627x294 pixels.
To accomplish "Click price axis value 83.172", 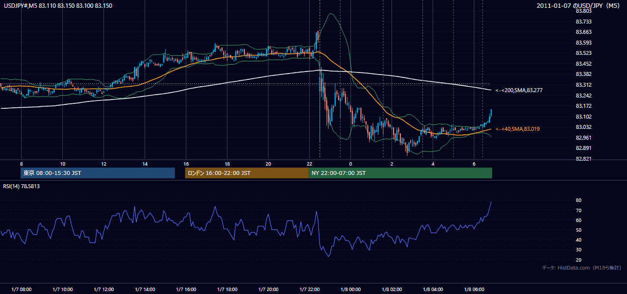I will pyautogui.click(x=583, y=106).
